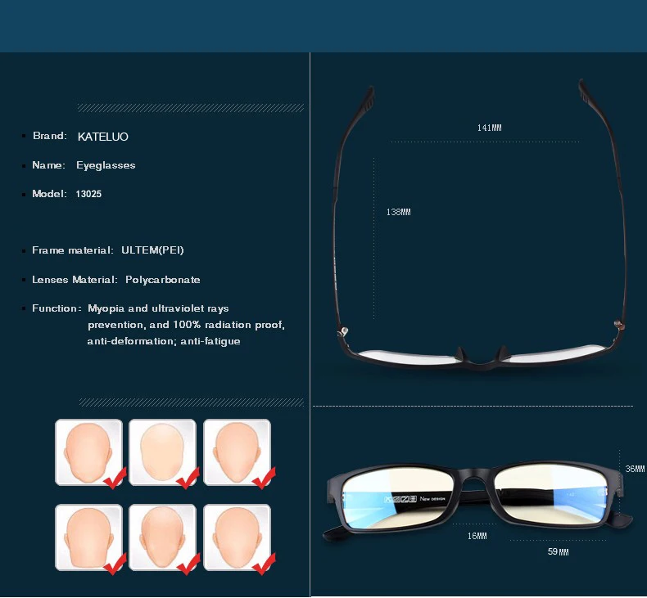647x598 pixels.
Task: Select the top-right face shape thumbnail
Action: tap(237, 452)
